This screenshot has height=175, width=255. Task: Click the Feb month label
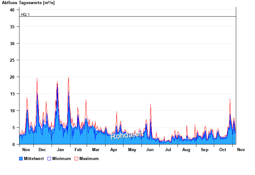tap(78, 150)
